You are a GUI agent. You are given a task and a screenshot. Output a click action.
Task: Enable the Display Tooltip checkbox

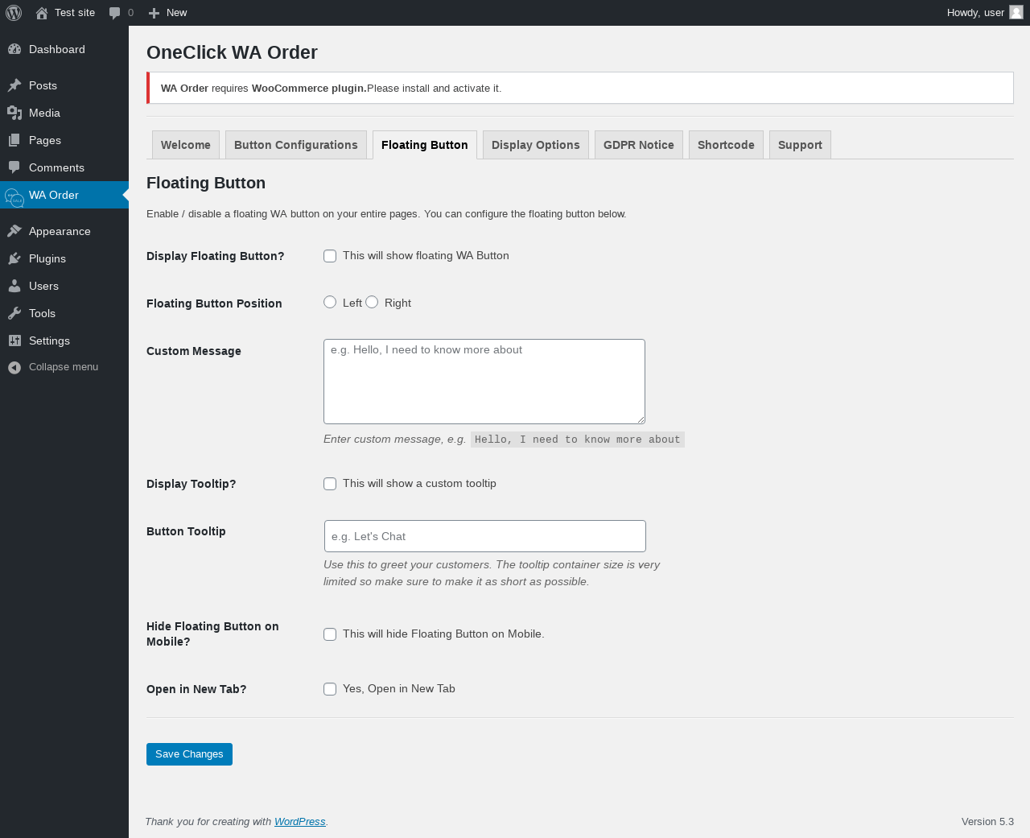[330, 484]
